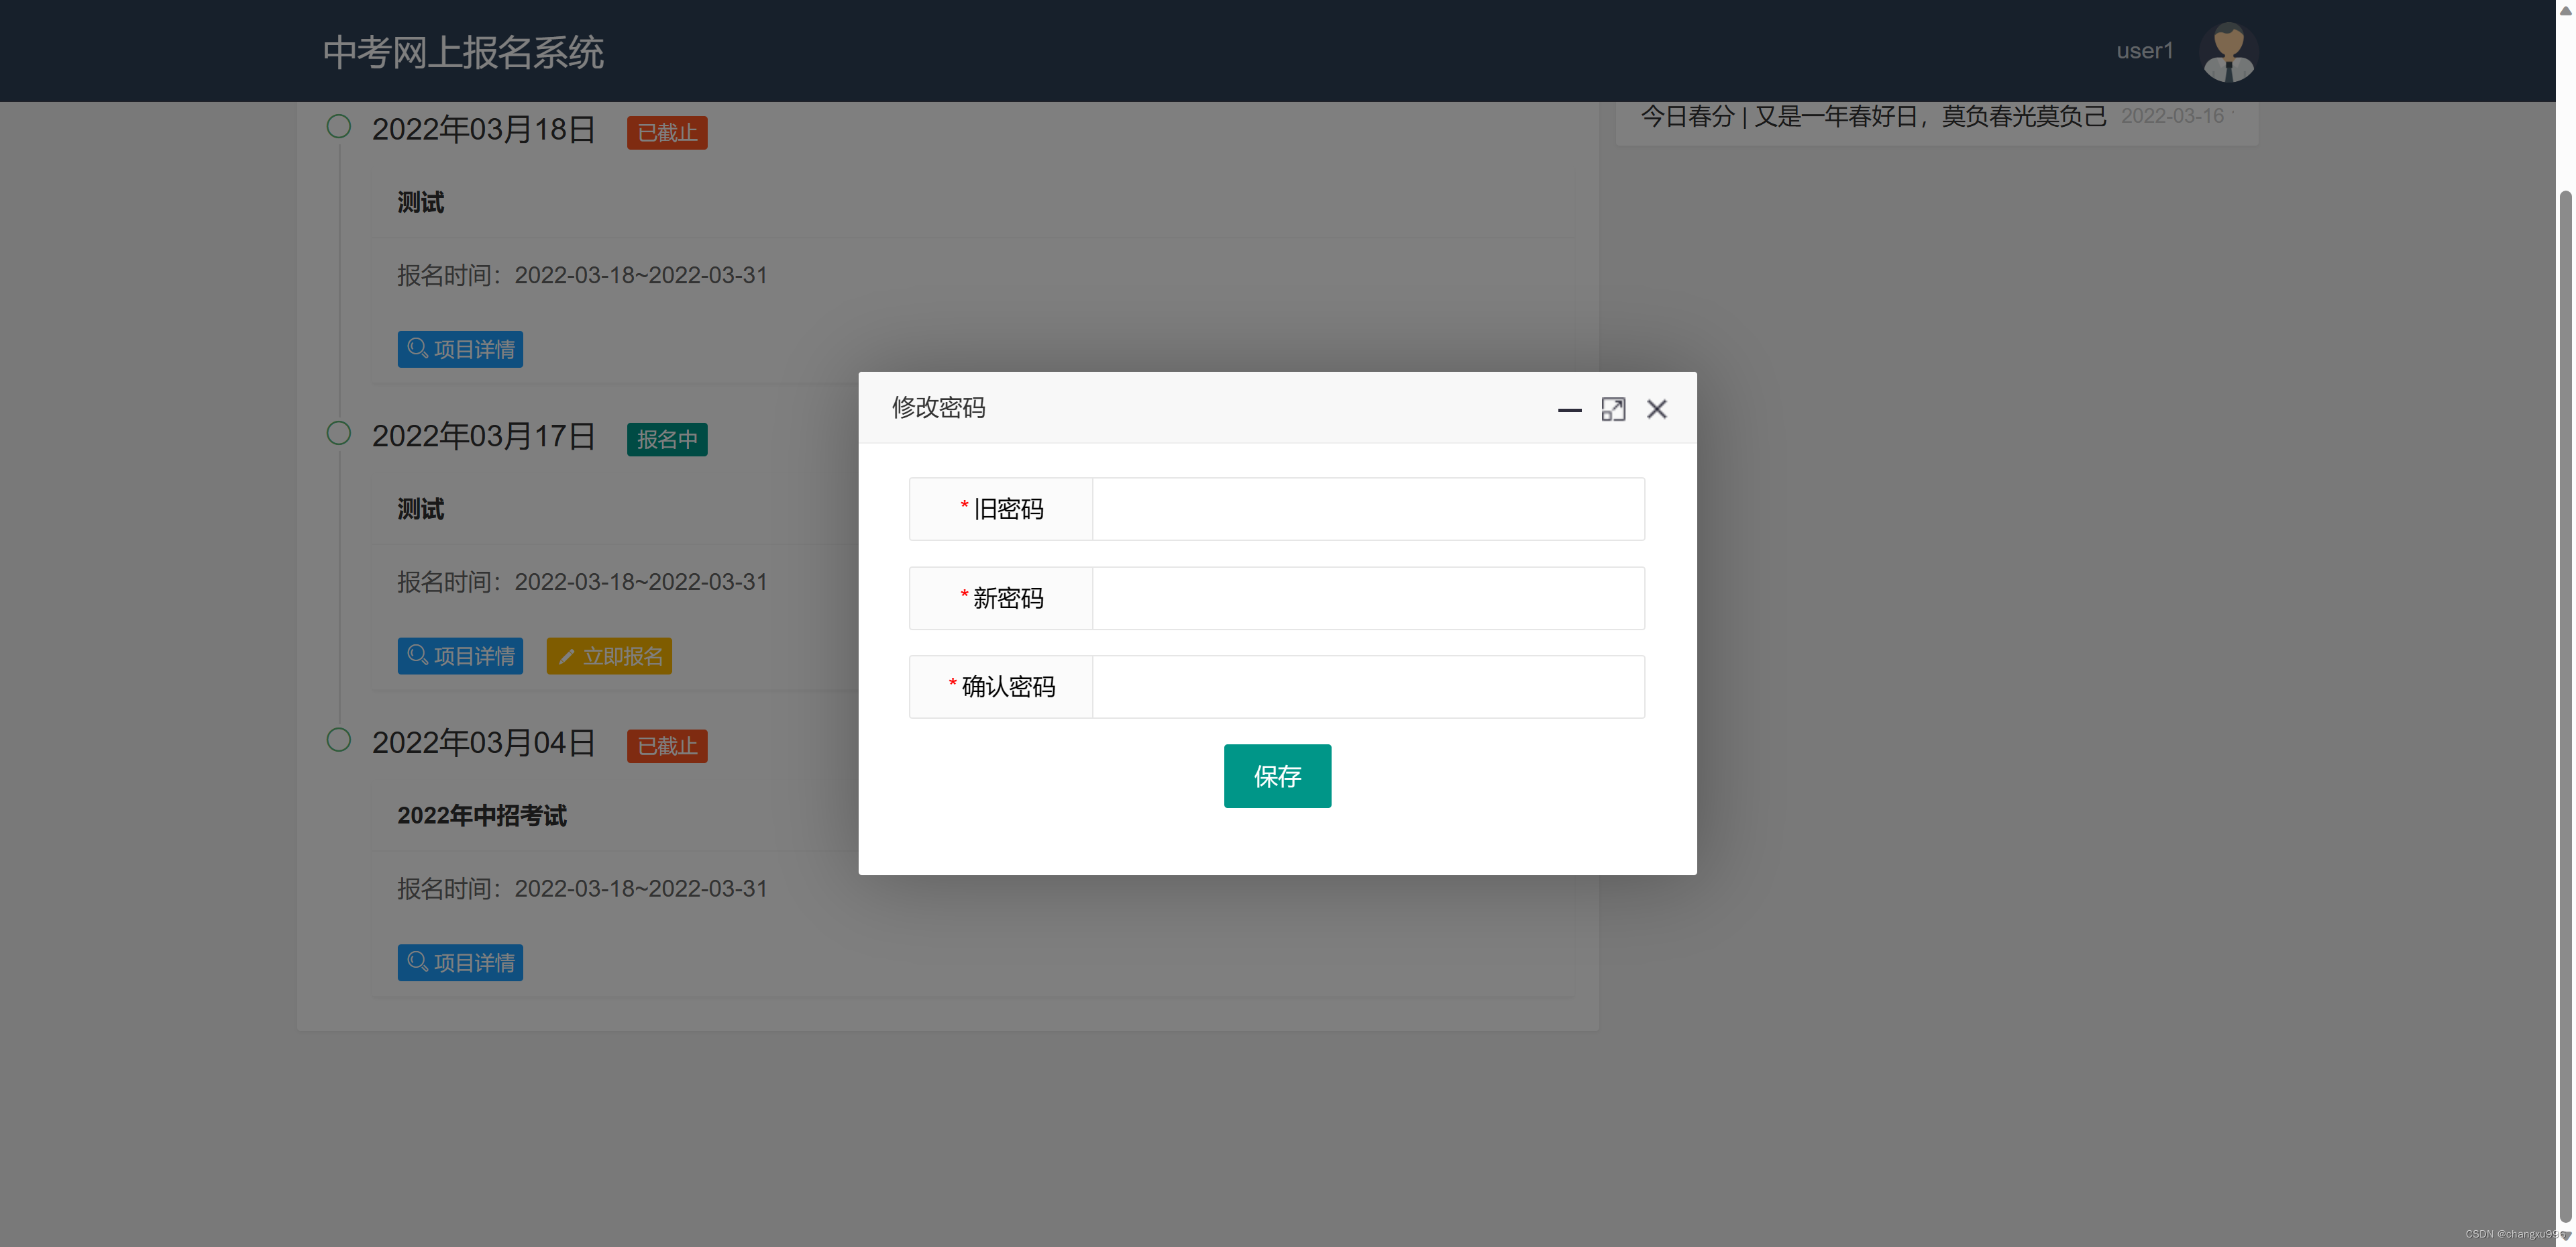Open 项目详情 for 2022年中招考试

460,963
